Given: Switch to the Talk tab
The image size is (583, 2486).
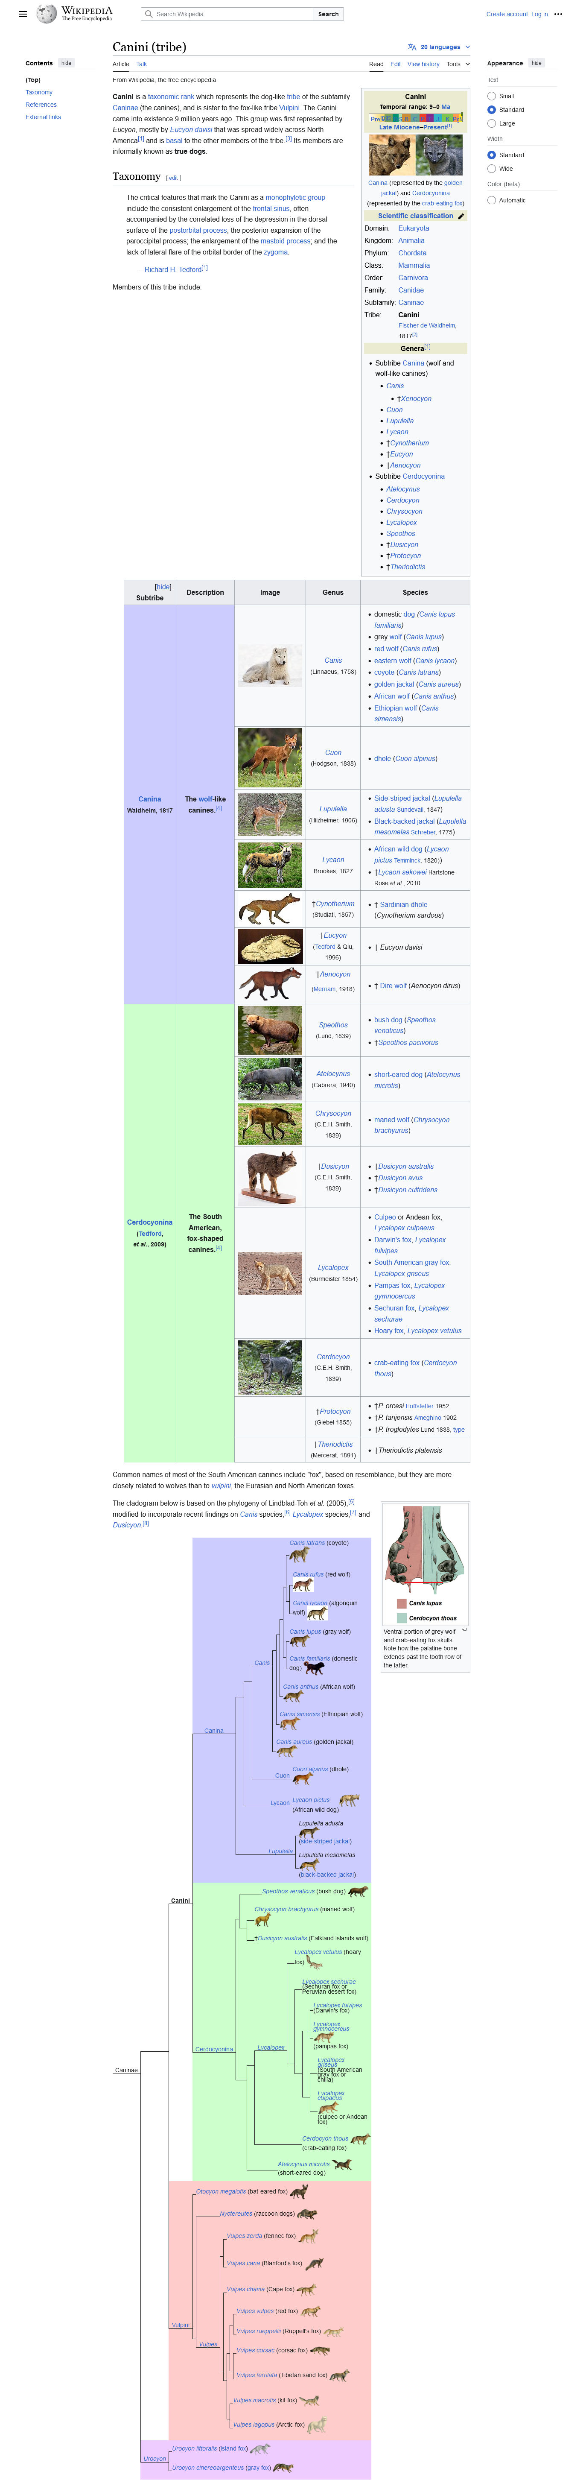Looking at the screenshot, I should click(141, 64).
